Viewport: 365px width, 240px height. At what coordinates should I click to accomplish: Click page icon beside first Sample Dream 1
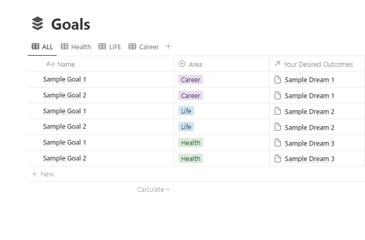[278, 80]
